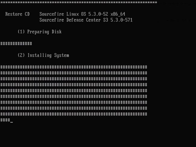Screen dimensions: 196x147
Task: Click the last full row of progress hashes
Action: [74, 114]
